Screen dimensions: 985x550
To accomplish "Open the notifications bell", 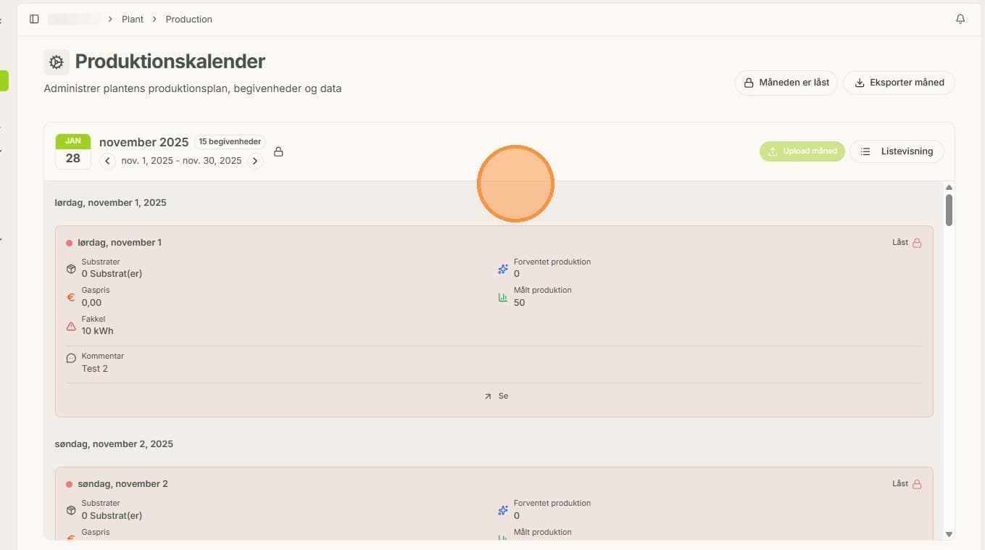I will (960, 19).
